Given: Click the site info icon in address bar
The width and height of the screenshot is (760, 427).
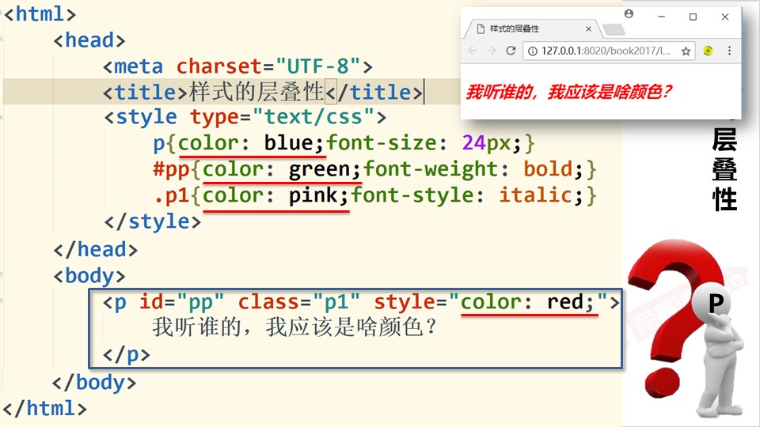Looking at the screenshot, I should coord(532,51).
